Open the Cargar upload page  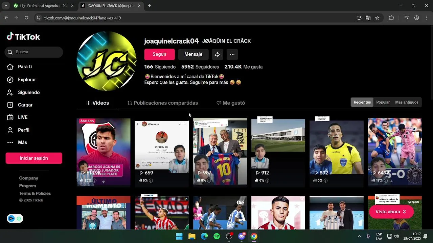click(20, 105)
